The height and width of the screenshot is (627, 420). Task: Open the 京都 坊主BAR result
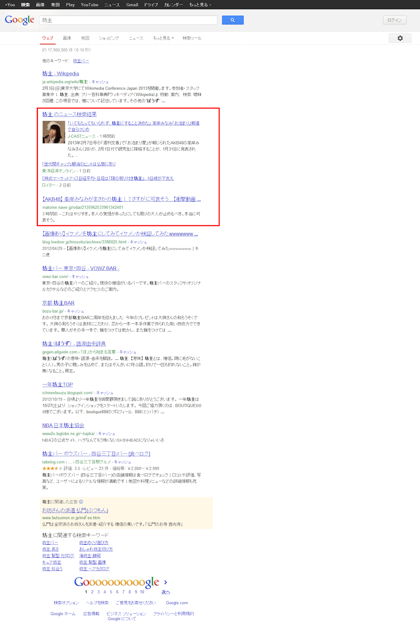(x=58, y=303)
